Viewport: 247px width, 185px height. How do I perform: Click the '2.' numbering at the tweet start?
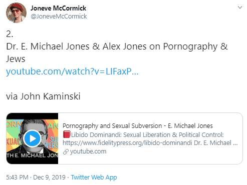[10, 34]
